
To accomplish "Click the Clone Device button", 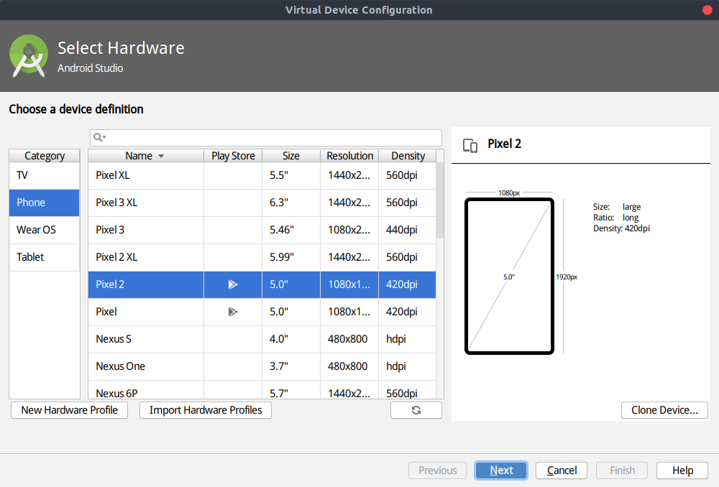I will tap(664, 410).
